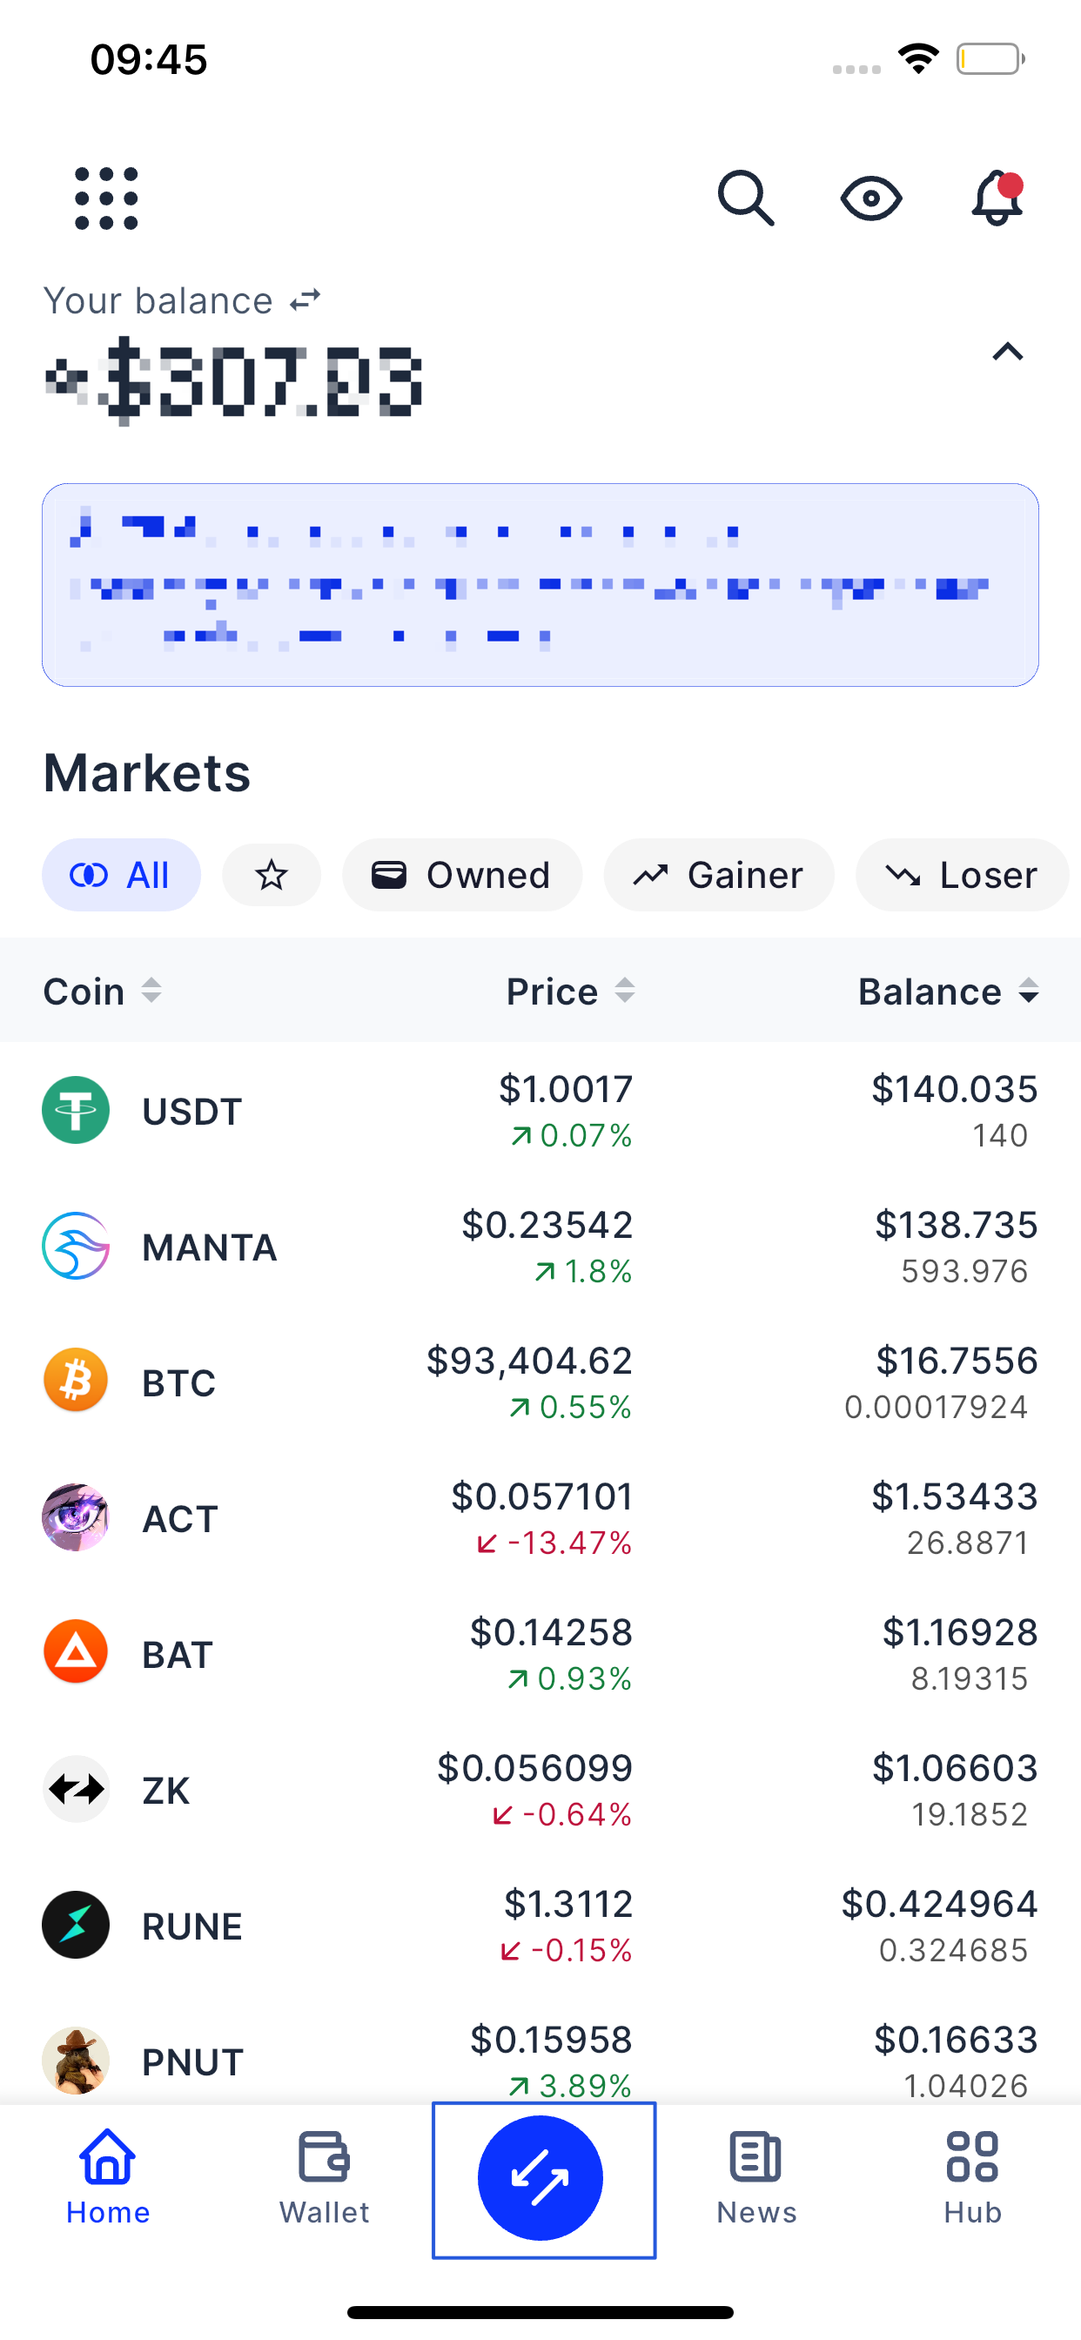Collapse the balance section chevron
This screenshot has height=2340, width=1081.
click(x=1007, y=352)
